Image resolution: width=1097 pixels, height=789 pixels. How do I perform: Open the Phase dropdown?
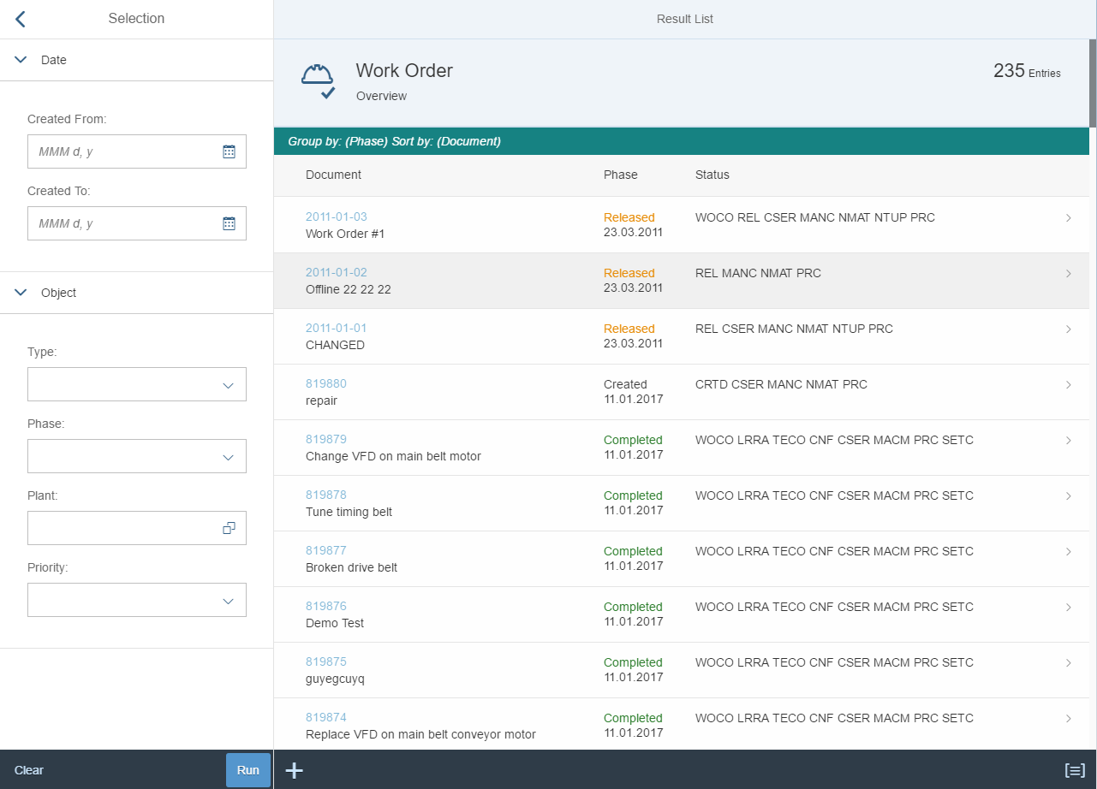228,456
